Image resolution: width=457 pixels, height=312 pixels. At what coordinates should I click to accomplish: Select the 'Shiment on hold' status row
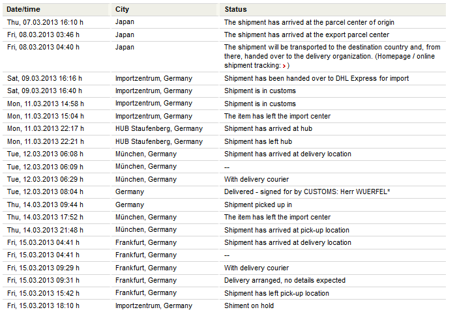(249, 305)
